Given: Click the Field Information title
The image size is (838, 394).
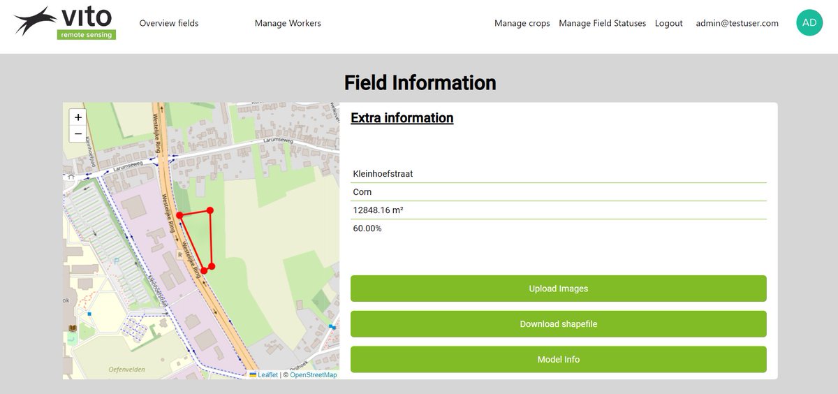Looking at the screenshot, I should pyautogui.click(x=420, y=82).
